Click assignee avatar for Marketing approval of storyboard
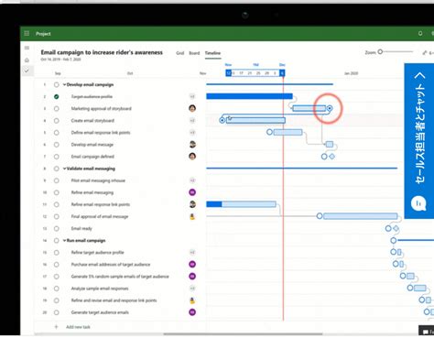The height and width of the screenshot is (338, 434). [x=192, y=108]
